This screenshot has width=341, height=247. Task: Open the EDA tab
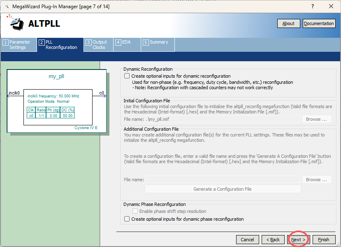click(x=127, y=45)
